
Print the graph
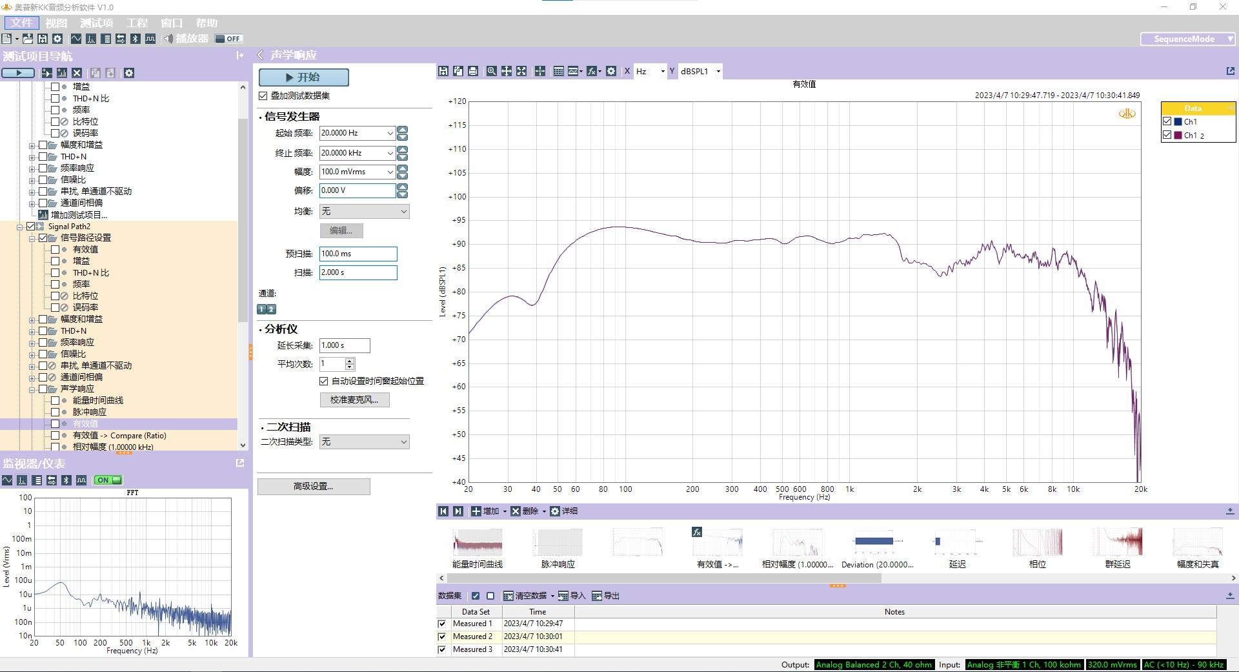[473, 71]
